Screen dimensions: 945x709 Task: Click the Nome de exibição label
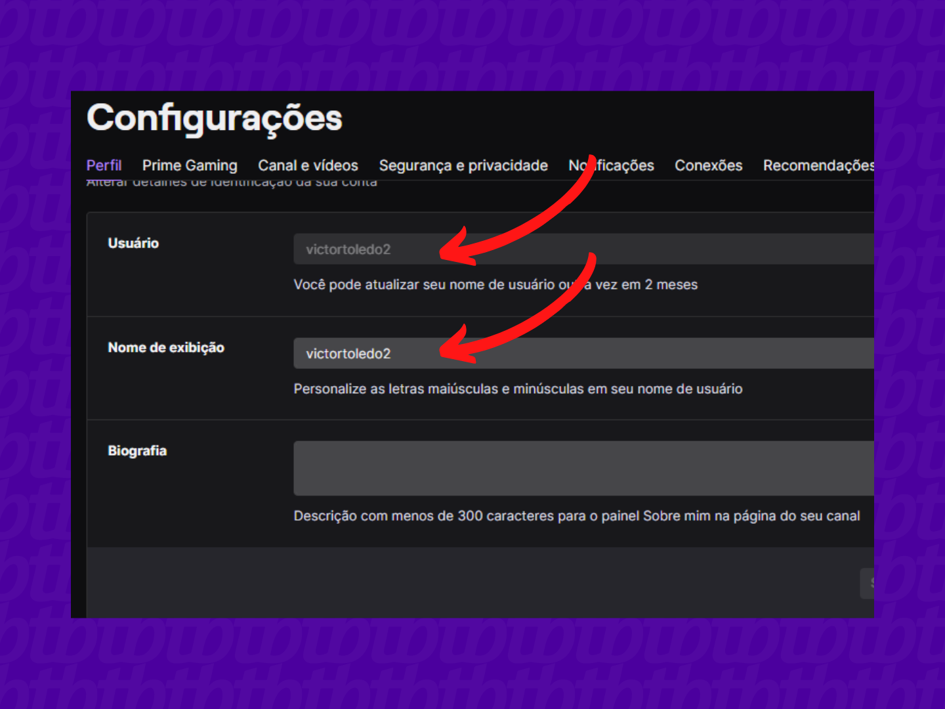tap(166, 347)
